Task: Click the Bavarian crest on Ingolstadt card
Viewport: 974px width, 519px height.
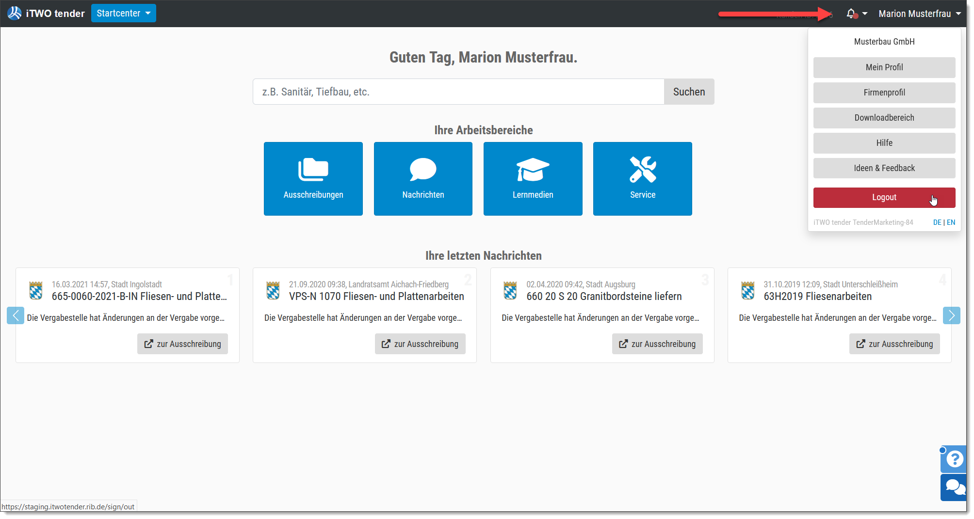Action: coord(36,290)
